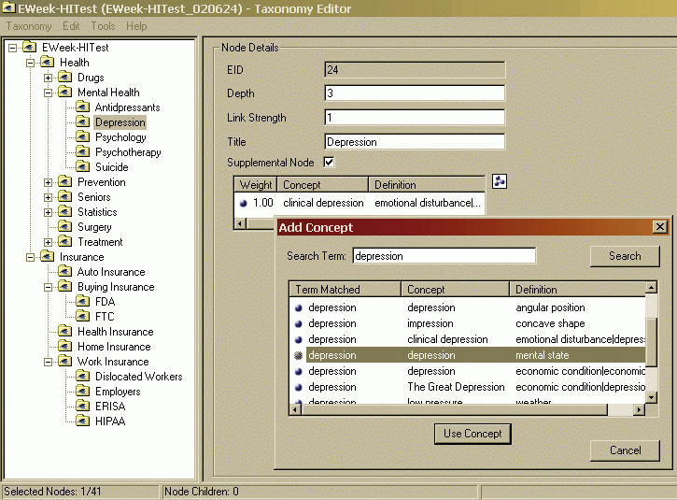
Task: Click the results list scroll-down arrow
Action: [x=651, y=397]
